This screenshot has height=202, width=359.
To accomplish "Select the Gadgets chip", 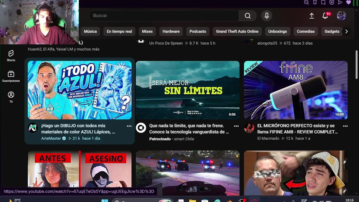I will coord(332,31).
